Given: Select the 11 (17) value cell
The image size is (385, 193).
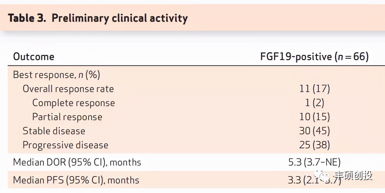Looking at the screenshot, I should coord(314,89).
